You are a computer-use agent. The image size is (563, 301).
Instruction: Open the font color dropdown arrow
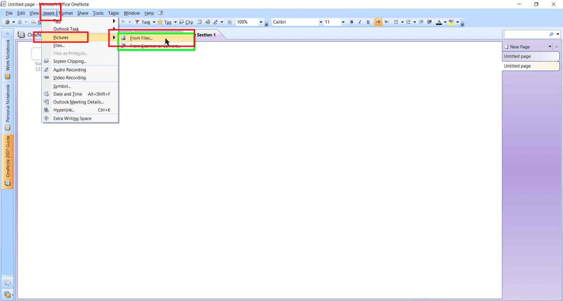(445, 23)
